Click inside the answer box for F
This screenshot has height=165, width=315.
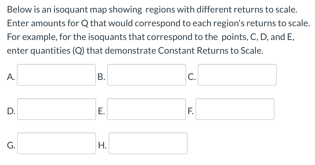[x=235, y=109]
